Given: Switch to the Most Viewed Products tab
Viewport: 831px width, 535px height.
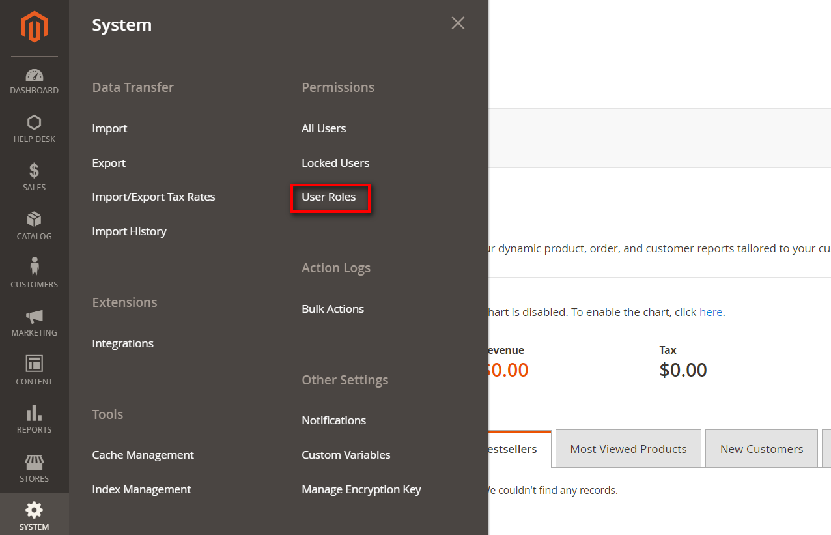Looking at the screenshot, I should (628, 449).
